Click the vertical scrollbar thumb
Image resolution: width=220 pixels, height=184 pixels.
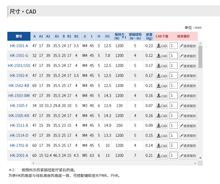tap(200, 57)
